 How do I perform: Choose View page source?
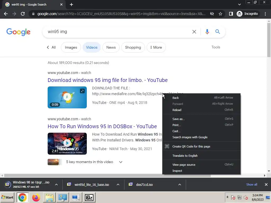pyautogui.click(x=201, y=165)
